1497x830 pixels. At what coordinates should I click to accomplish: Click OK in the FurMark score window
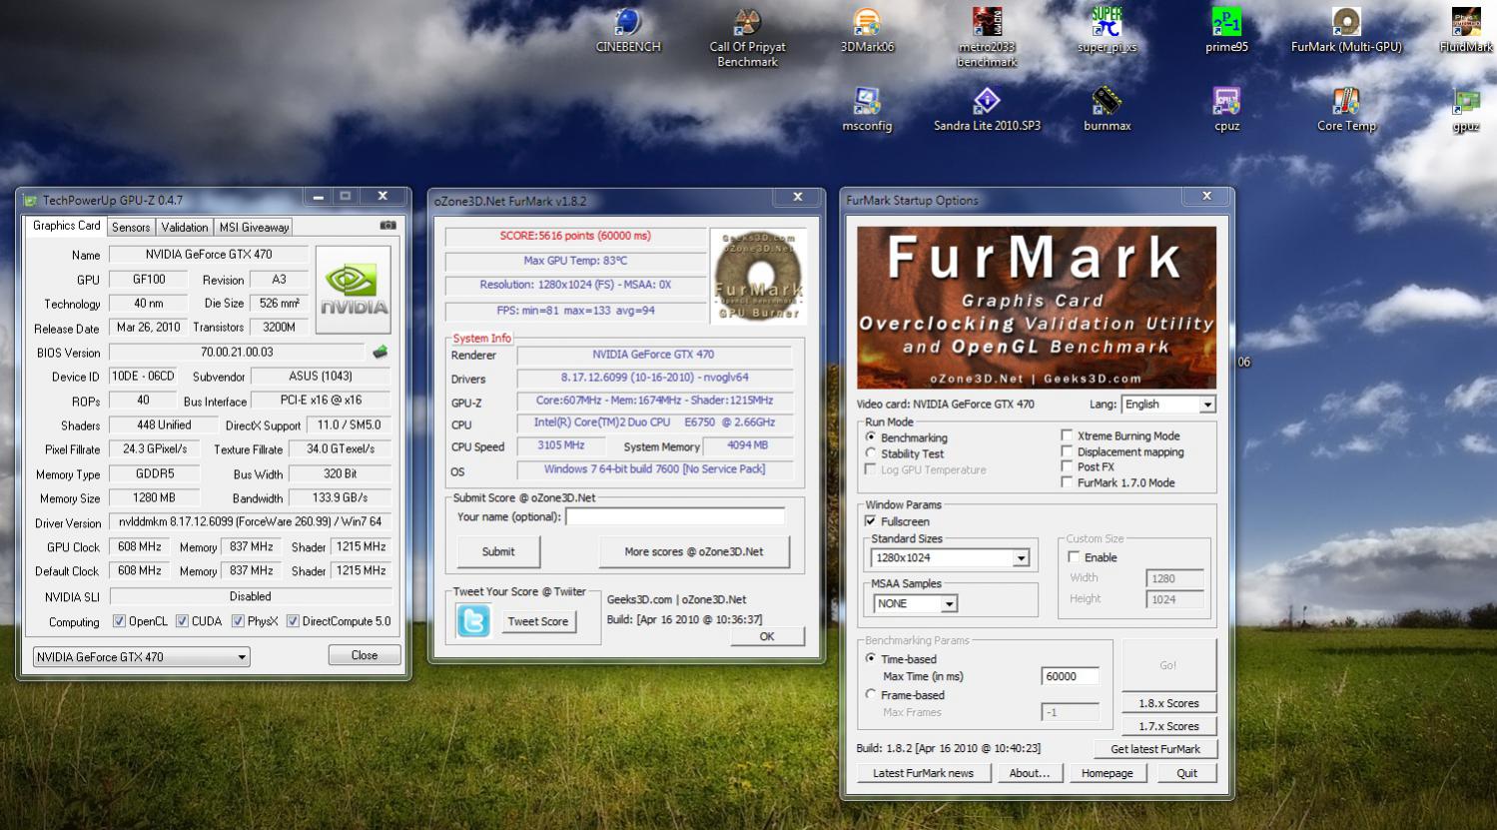pyautogui.click(x=767, y=636)
